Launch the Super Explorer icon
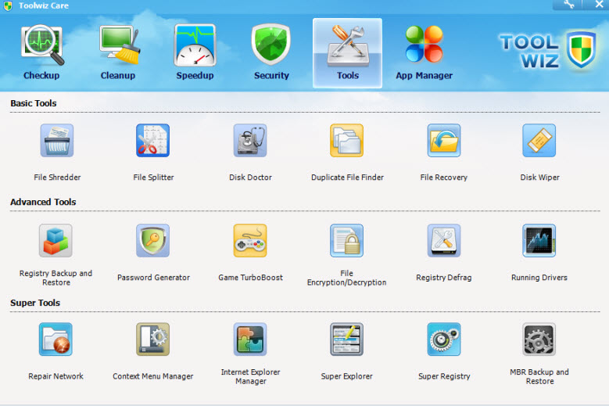The image size is (609, 406). click(x=347, y=340)
